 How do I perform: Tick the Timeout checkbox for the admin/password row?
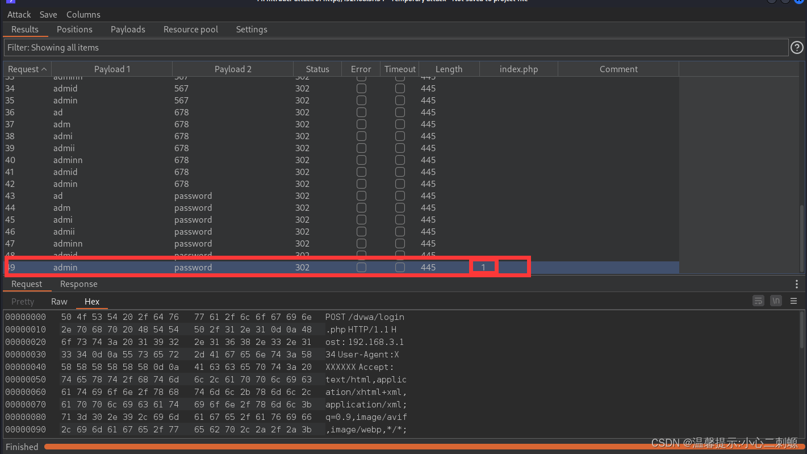[400, 268]
